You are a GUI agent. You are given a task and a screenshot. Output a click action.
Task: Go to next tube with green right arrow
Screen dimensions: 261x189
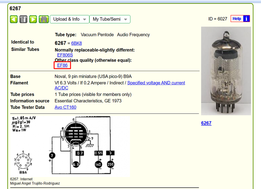33,19
